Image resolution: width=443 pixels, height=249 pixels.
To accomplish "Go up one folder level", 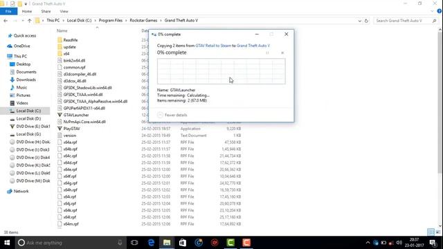I will point(29,21).
